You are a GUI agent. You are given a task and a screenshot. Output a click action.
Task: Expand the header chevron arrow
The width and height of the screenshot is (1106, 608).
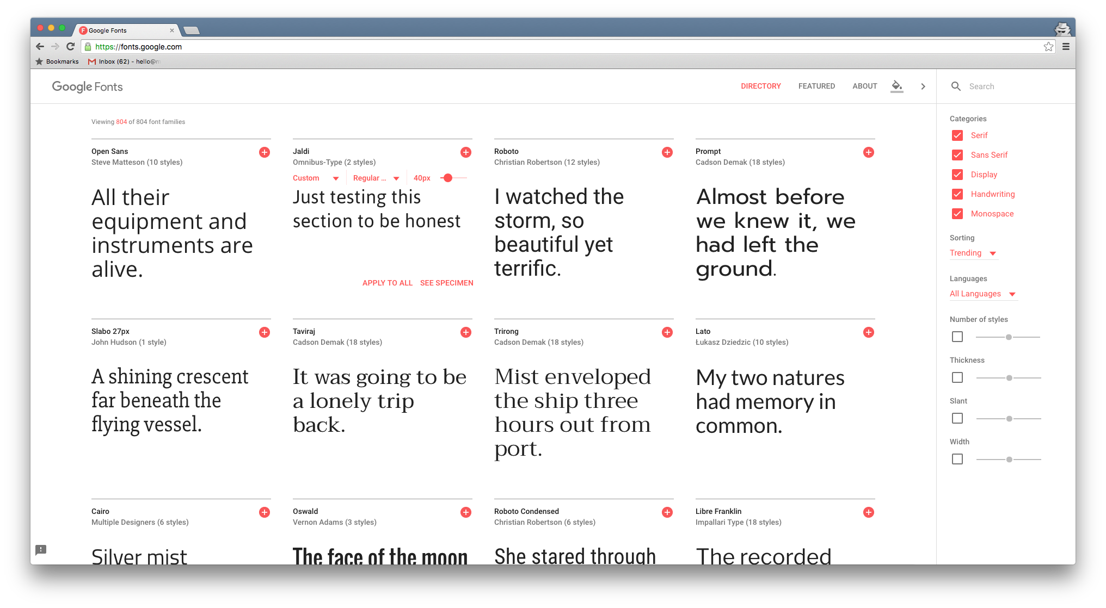click(x=923, y=86)
